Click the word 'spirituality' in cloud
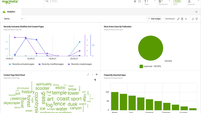The image size is (201, 113). pyautogui.click(x=44, y=84)
